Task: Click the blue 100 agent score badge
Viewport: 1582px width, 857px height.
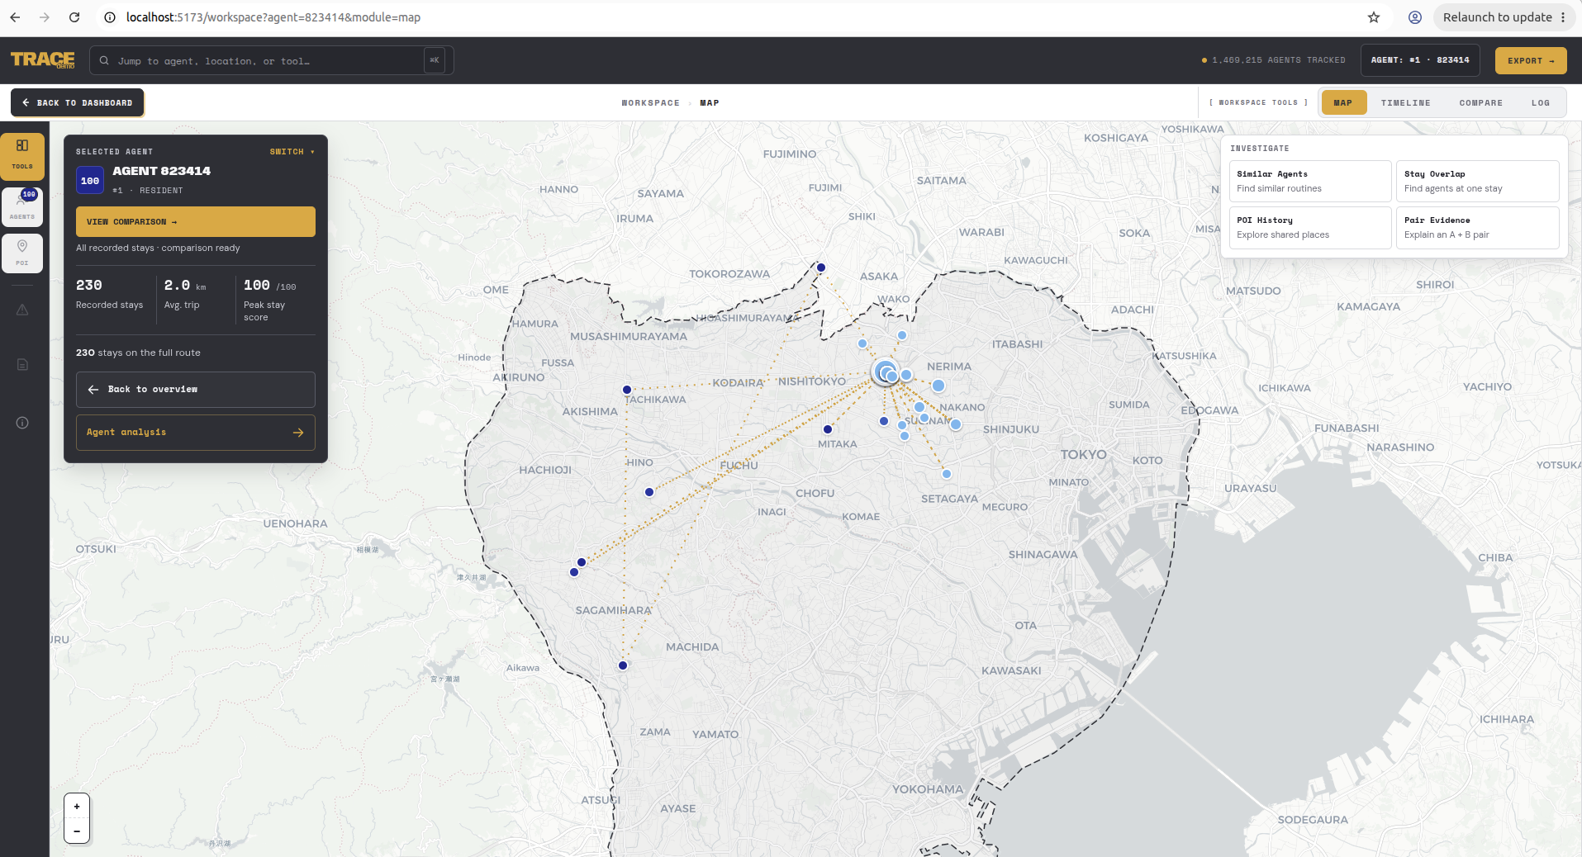Action: 90,180
